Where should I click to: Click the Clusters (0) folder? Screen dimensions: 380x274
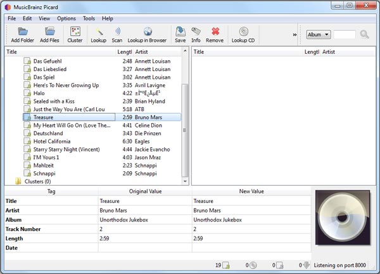tap(33, 181)
